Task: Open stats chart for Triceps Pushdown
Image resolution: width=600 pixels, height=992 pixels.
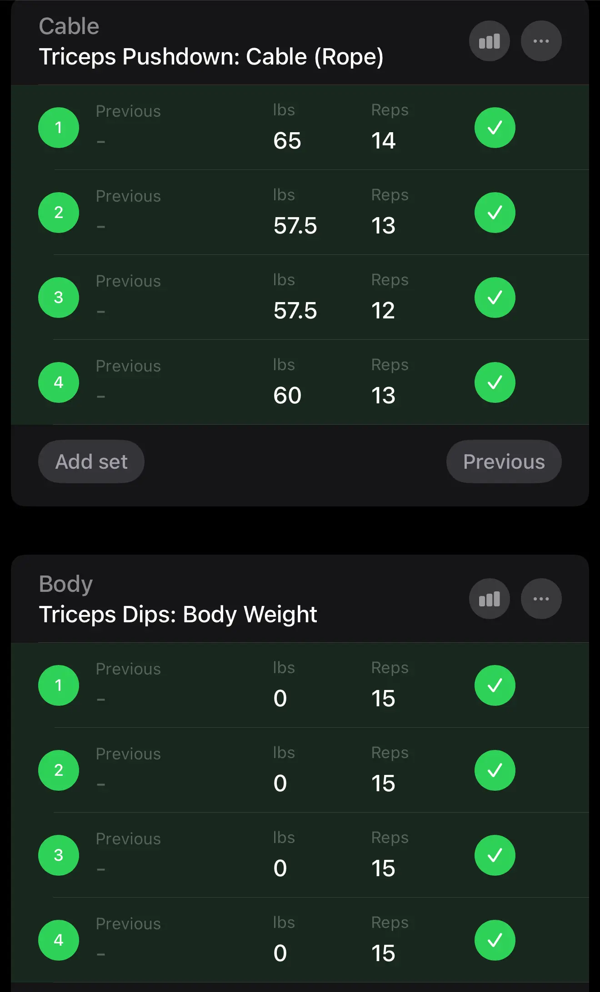Action: [x=489, y=41]
